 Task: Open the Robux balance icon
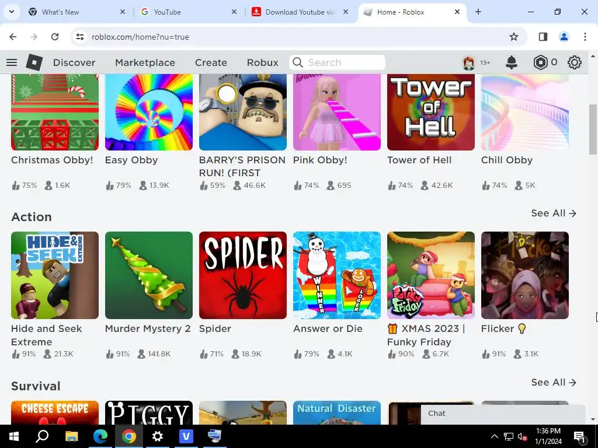click(540, 62)
